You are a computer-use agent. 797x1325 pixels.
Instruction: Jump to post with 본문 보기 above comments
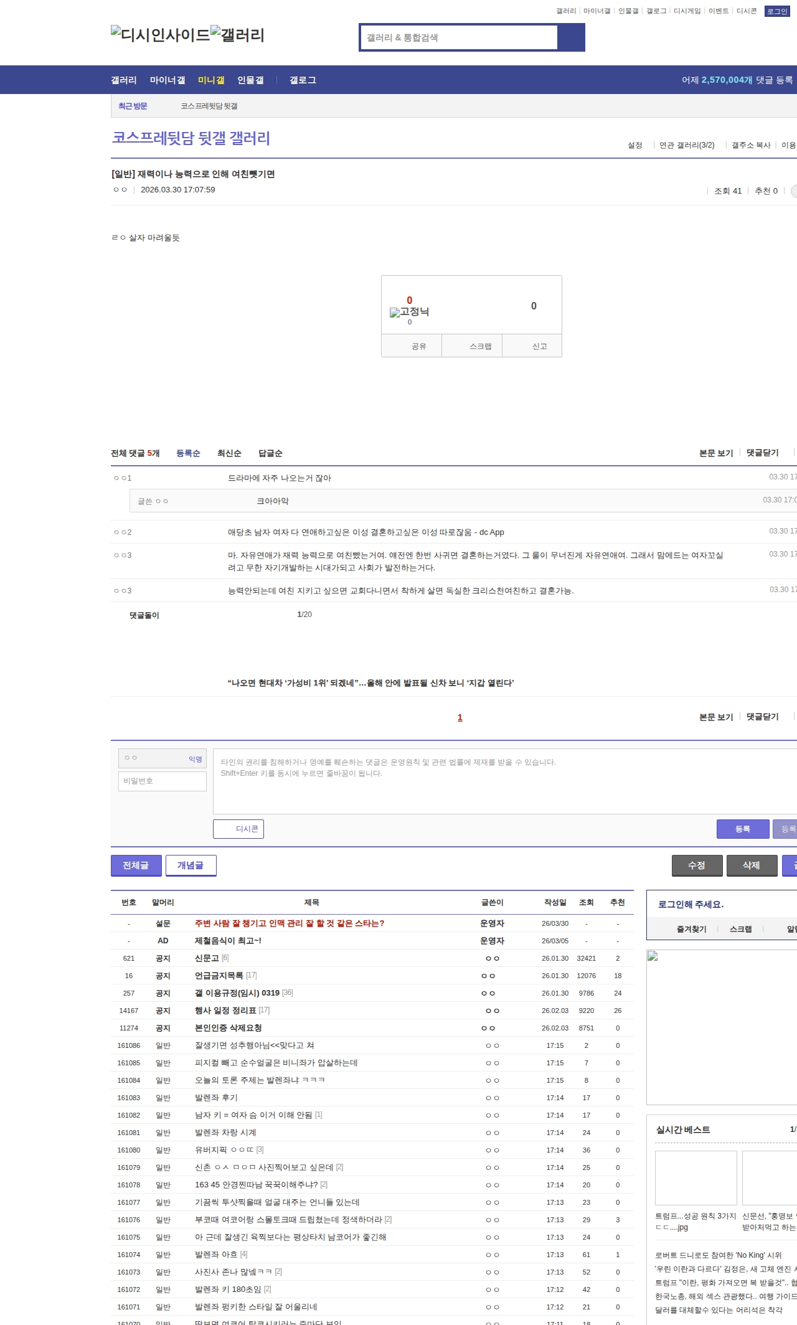[716, 453]
